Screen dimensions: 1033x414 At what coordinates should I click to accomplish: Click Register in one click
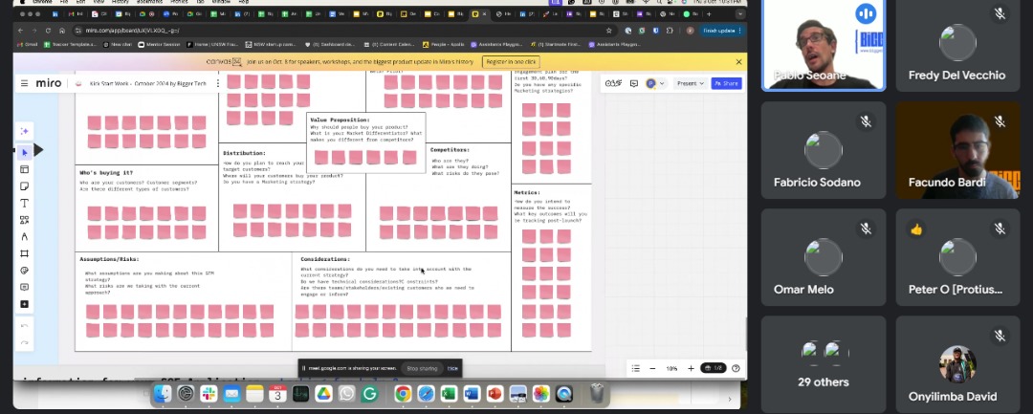click(x=511, y=62)
